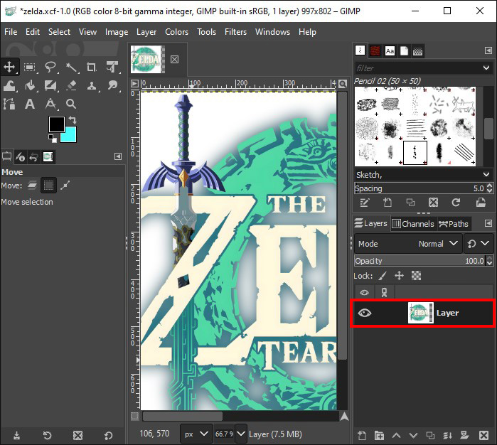Screen dimensions: 497x445
Task: Open the Filters menu
Action: pos(235,32)
